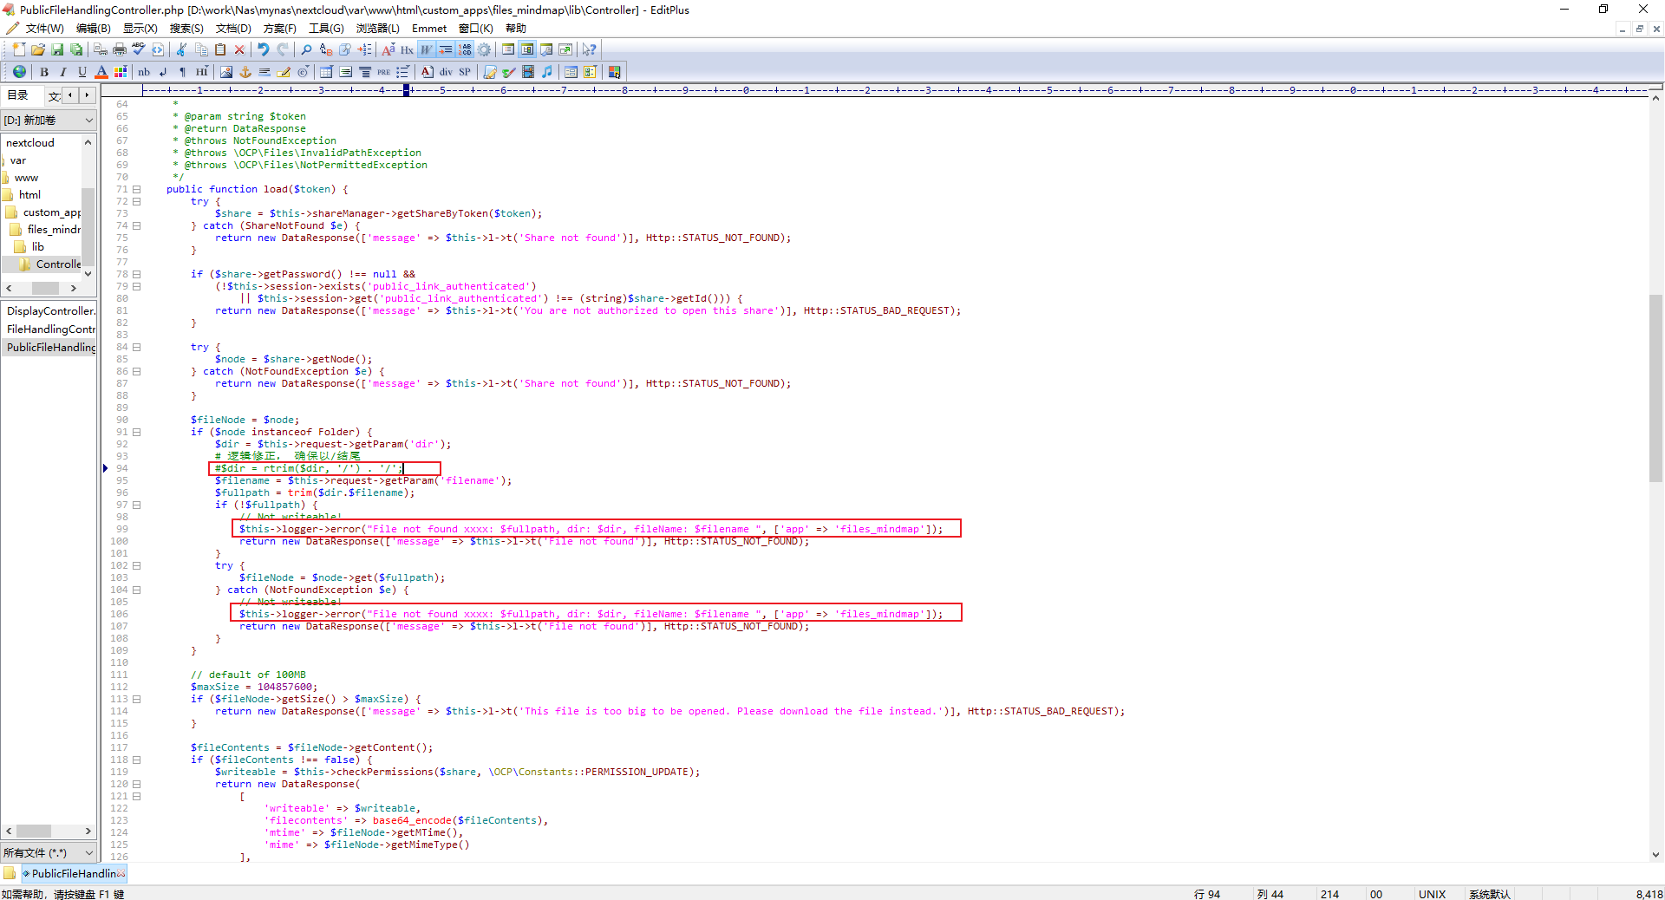This screenshot has height=900, width=1665.
Task: Toggle Auto Indent toolbar button
Action: 445,49
